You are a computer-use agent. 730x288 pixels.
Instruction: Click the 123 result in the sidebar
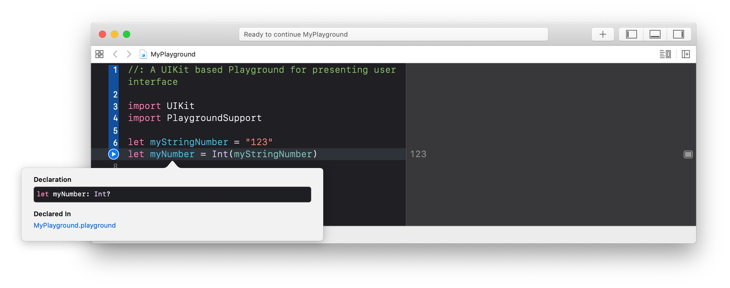[x=418, y=154]
